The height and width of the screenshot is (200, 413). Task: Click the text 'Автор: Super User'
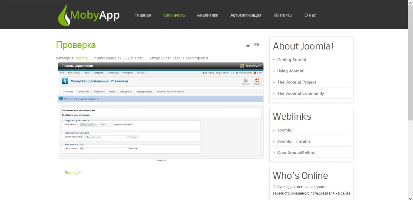point(164,58)
